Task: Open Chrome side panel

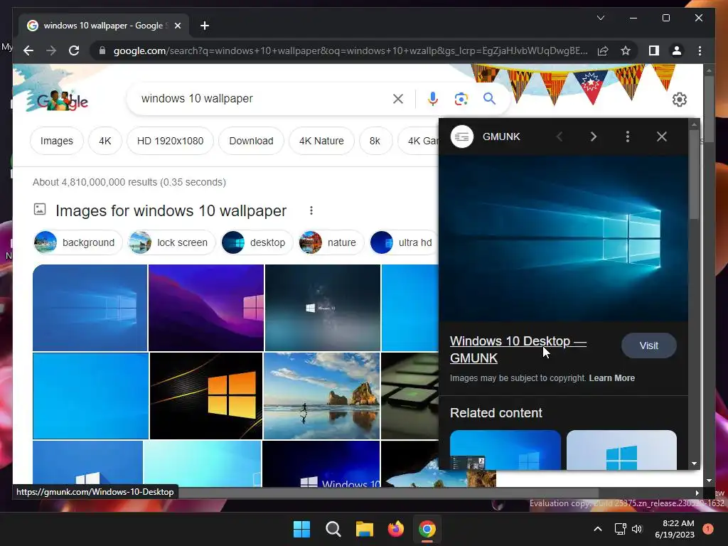Action: pos(654,50)
